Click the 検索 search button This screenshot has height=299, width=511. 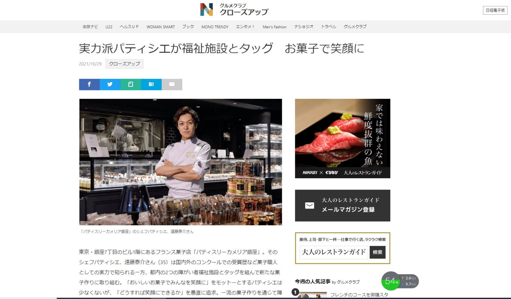point(377,252)
